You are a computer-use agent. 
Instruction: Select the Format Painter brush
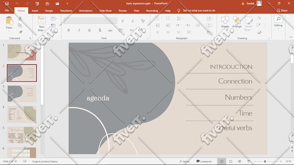click(x=20, y=32)
